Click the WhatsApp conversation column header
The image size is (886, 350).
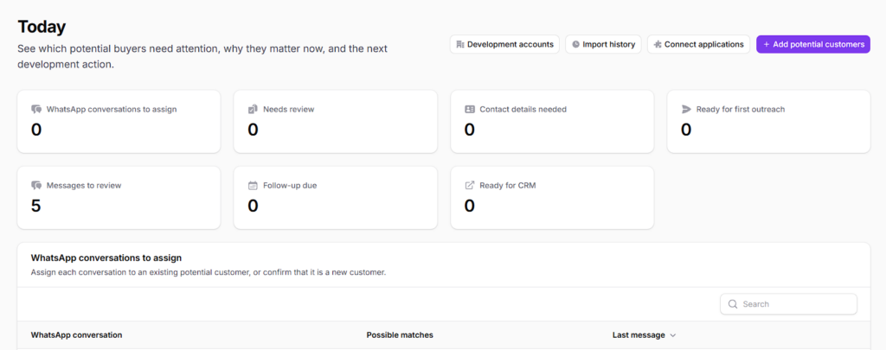[76, 334]
